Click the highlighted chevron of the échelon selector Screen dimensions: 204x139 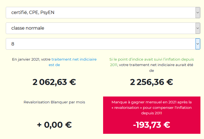[198, 44]
